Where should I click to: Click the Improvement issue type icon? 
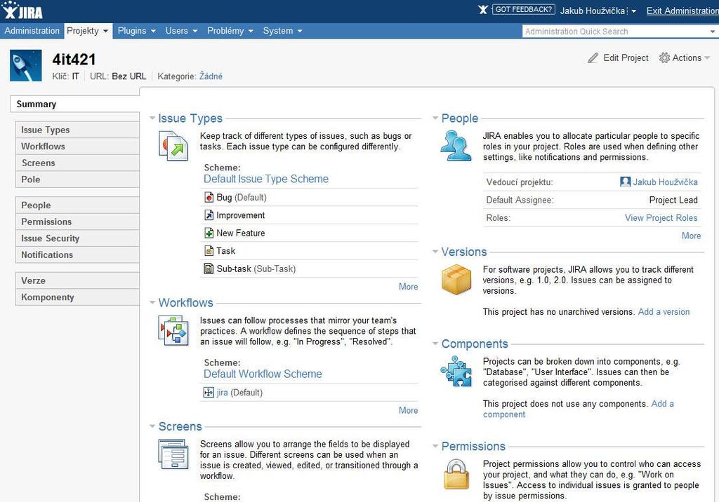tap(209, 215)
